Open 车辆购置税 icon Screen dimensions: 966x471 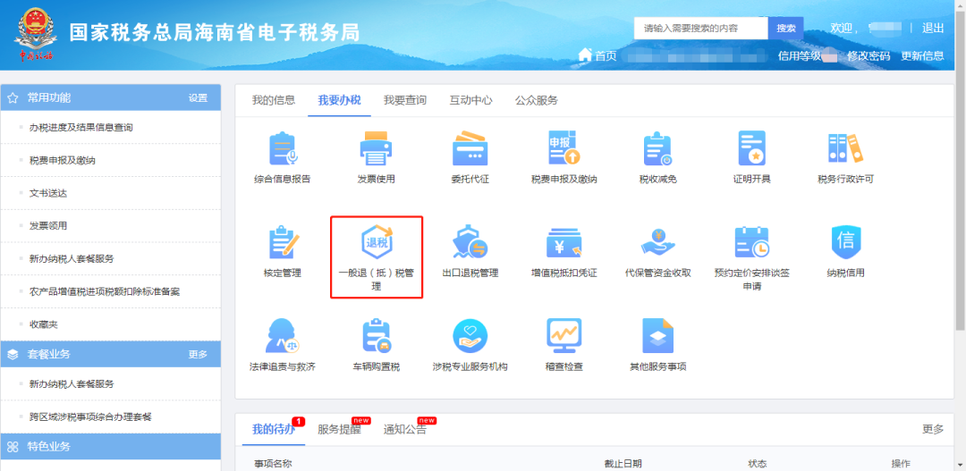pyautogui.click(x=376, y=336)
